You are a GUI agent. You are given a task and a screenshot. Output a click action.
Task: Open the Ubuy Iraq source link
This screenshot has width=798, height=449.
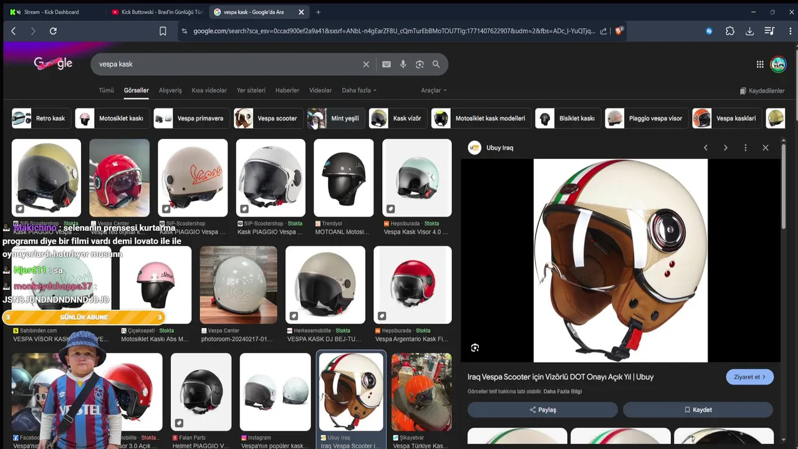pos(492,148)
